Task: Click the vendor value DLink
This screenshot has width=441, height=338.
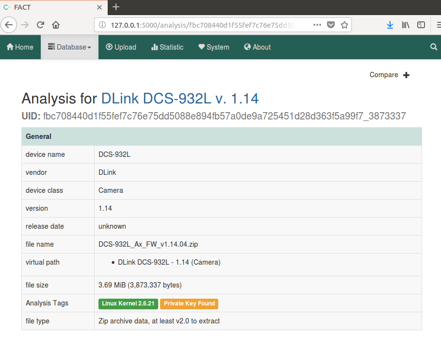Action: [x=107, y=172]
